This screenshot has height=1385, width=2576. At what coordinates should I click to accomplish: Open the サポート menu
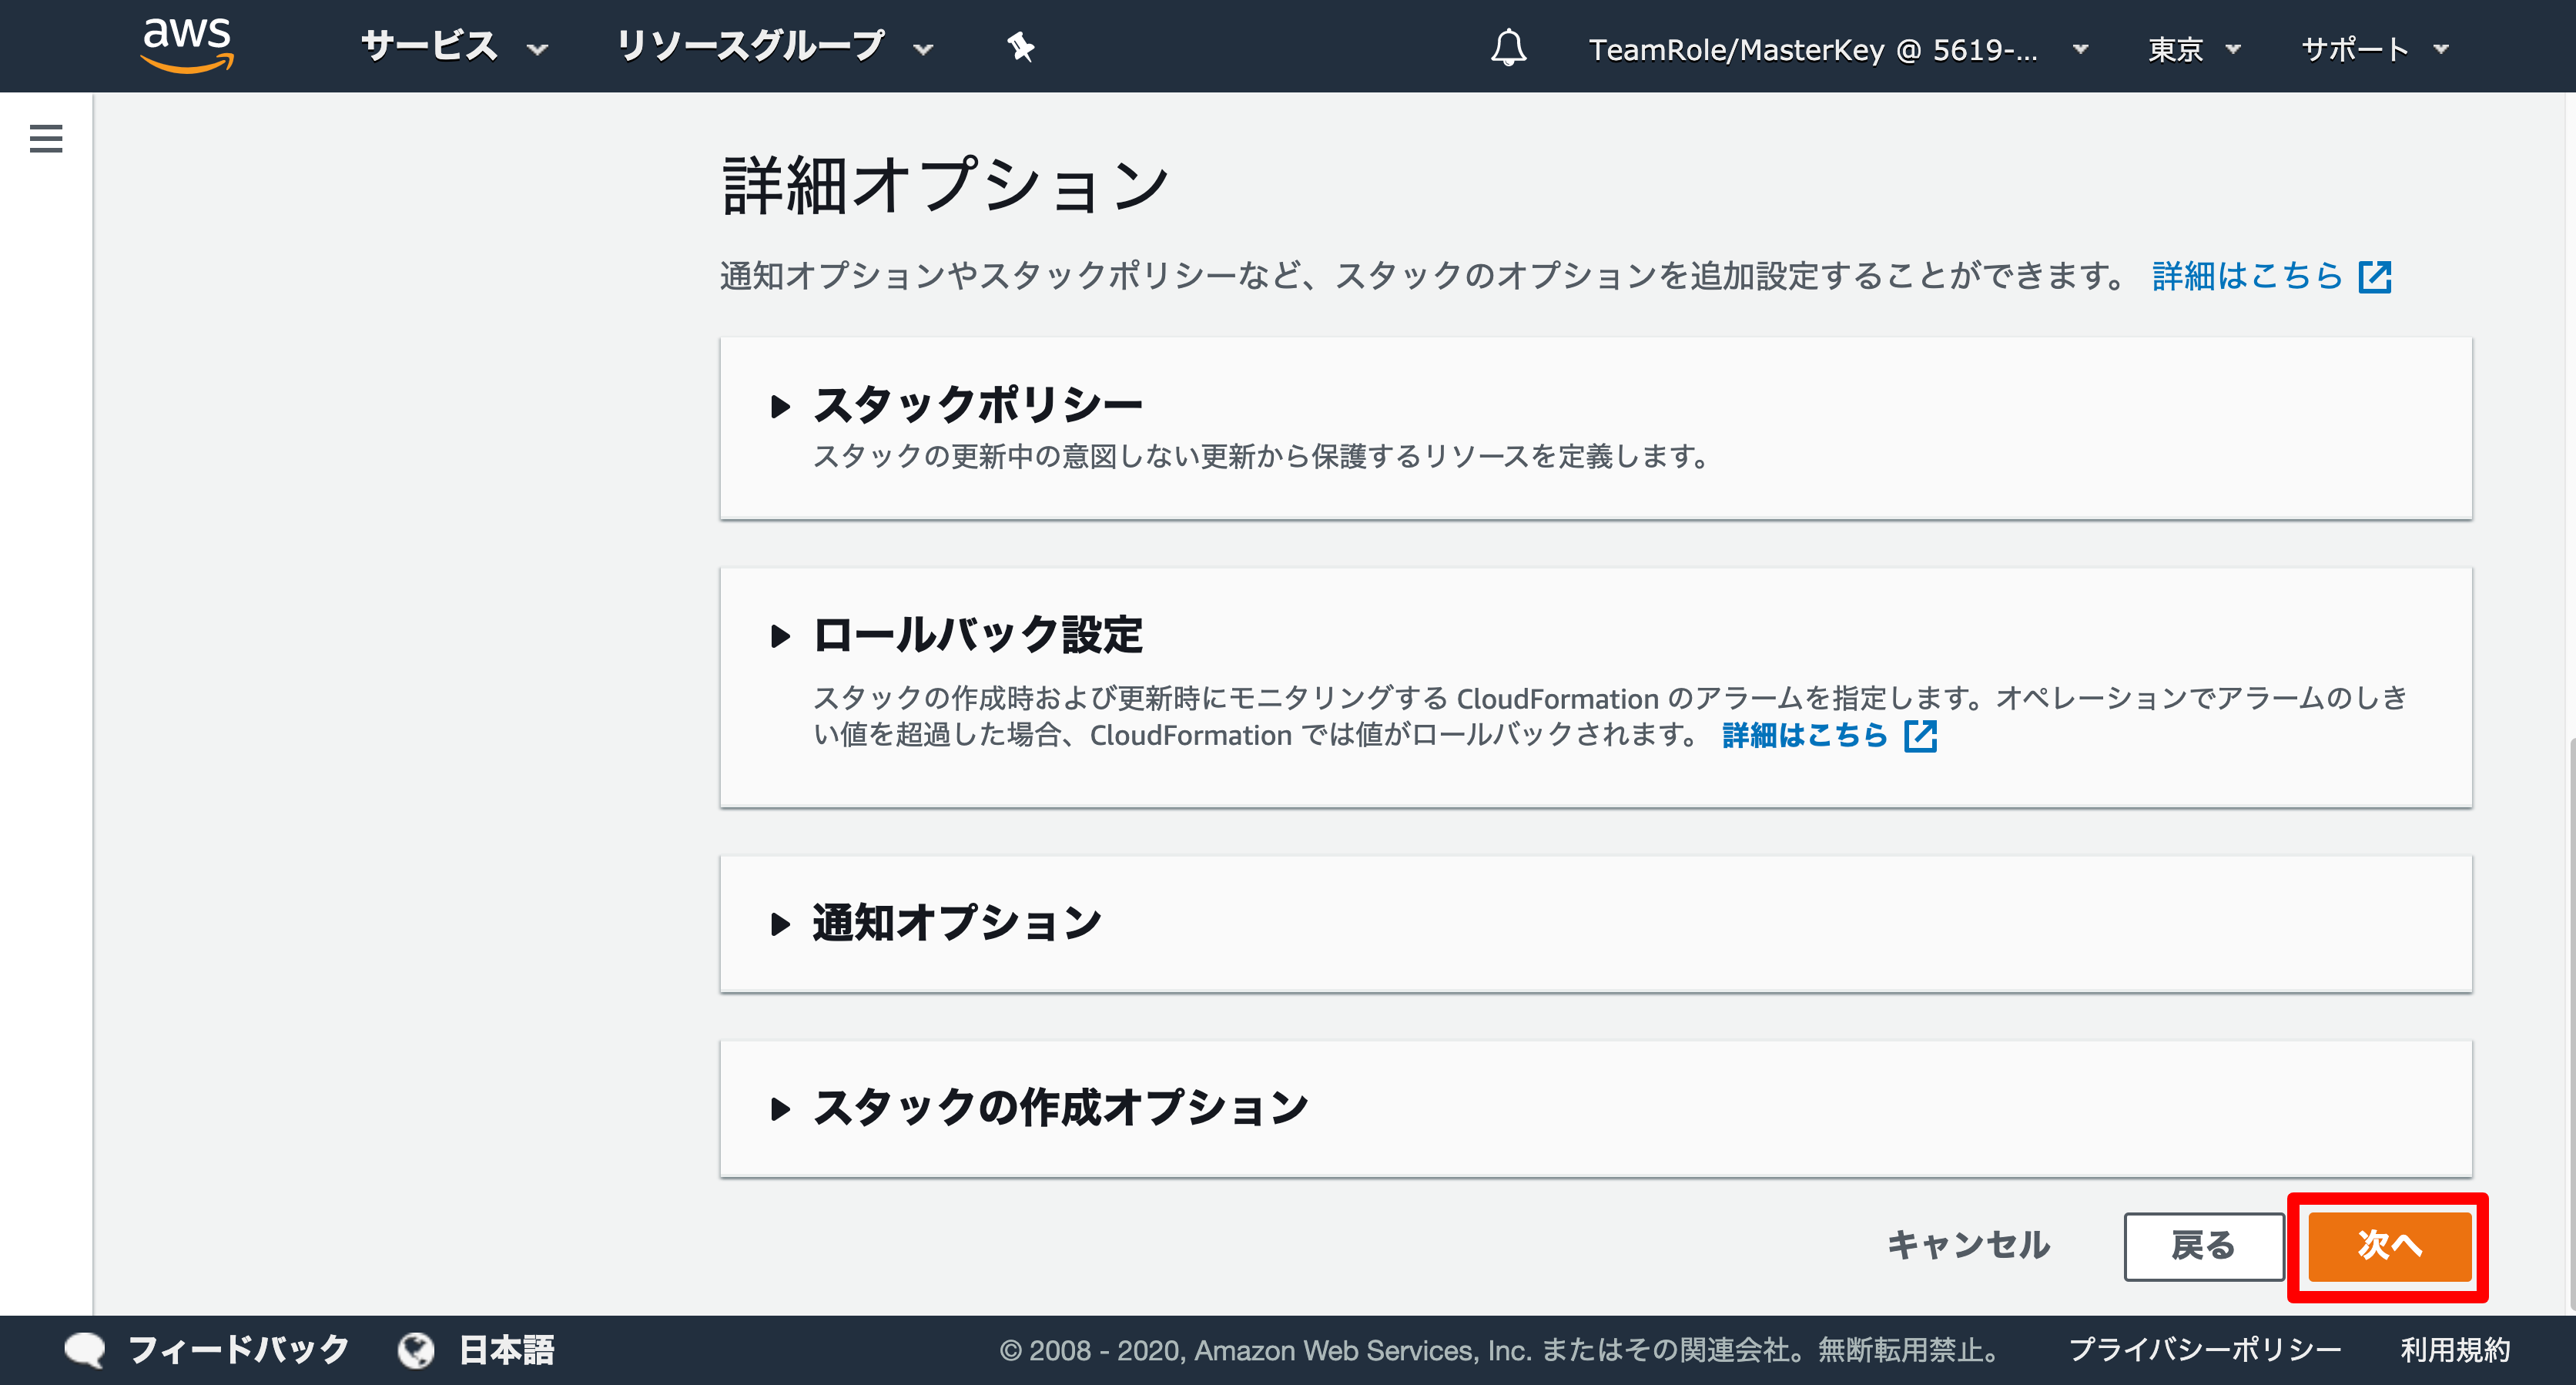pos(2375,49)
